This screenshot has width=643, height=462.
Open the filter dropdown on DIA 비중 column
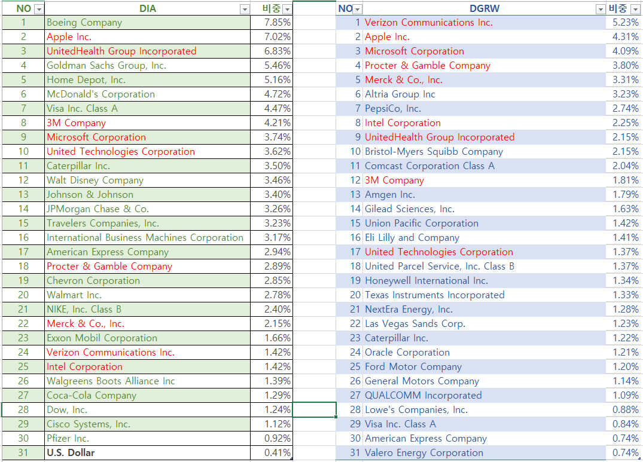288,9
